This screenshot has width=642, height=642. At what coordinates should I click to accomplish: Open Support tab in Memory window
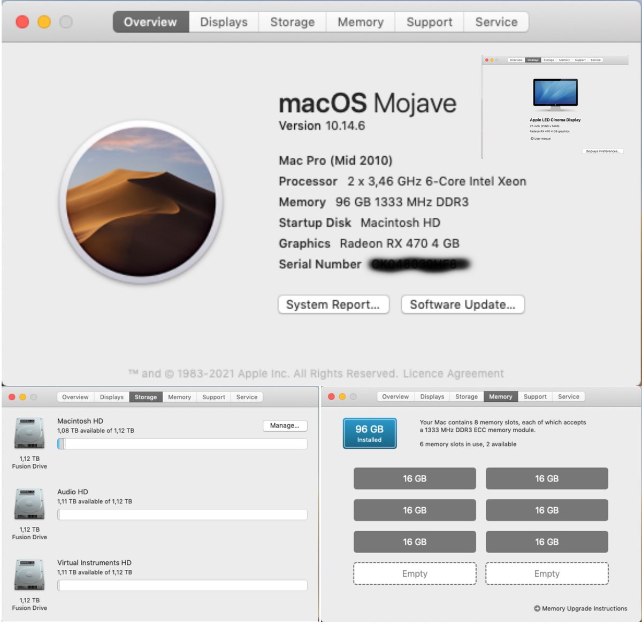tap(535, 396)
